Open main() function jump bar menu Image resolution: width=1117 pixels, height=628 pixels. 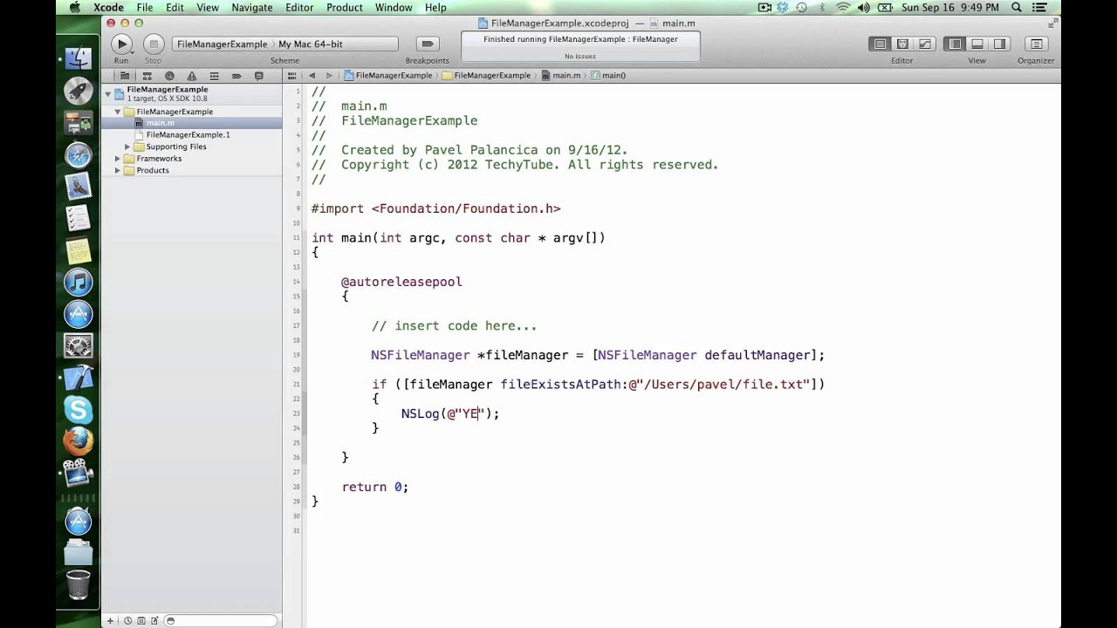[x=608, y=76]
